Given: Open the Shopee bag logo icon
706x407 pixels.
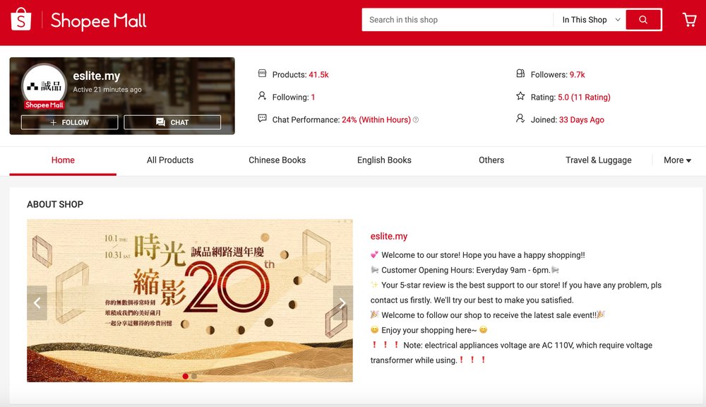Looking at the screenshot, I should point(20,19).
